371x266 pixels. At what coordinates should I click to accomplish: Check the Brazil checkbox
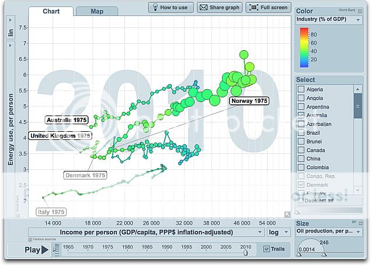point(301,132)
